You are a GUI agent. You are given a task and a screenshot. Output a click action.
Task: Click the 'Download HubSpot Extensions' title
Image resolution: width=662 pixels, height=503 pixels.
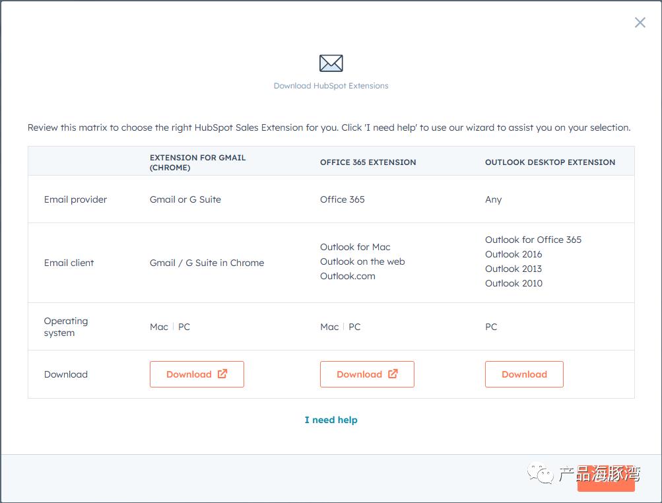(331, 86)
